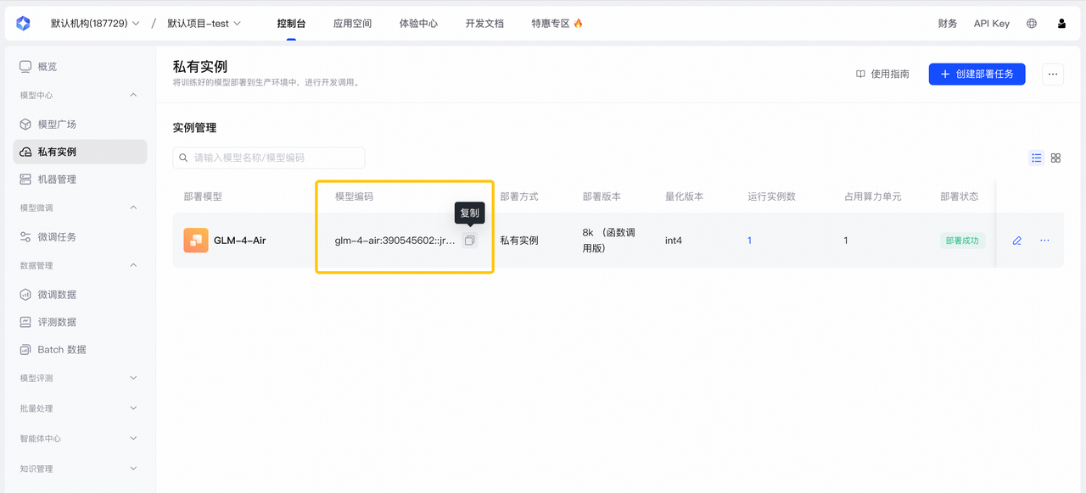Open the 特惠专区 tab
This screenshot has width=1086, height=493.
(557, 24)
